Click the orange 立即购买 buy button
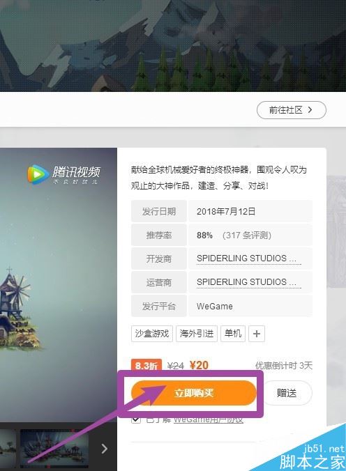The height and width of the screenshot is (471, 346). (x=193, y=393)
